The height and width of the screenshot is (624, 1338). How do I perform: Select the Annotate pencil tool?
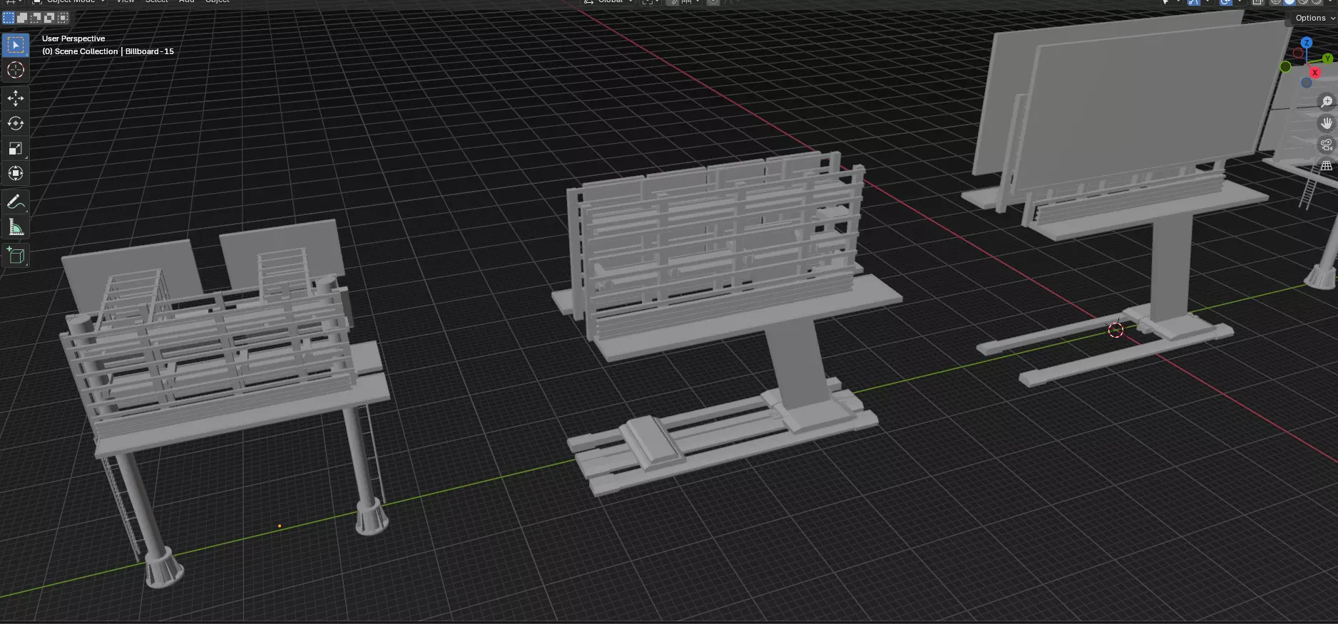click(x=16, y=202)
